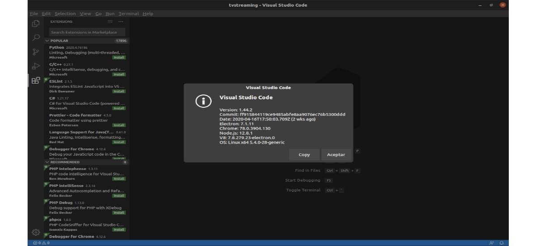The image size is (537, 246).
Task: Select the Python extension entry
Action: pos(86,52)
